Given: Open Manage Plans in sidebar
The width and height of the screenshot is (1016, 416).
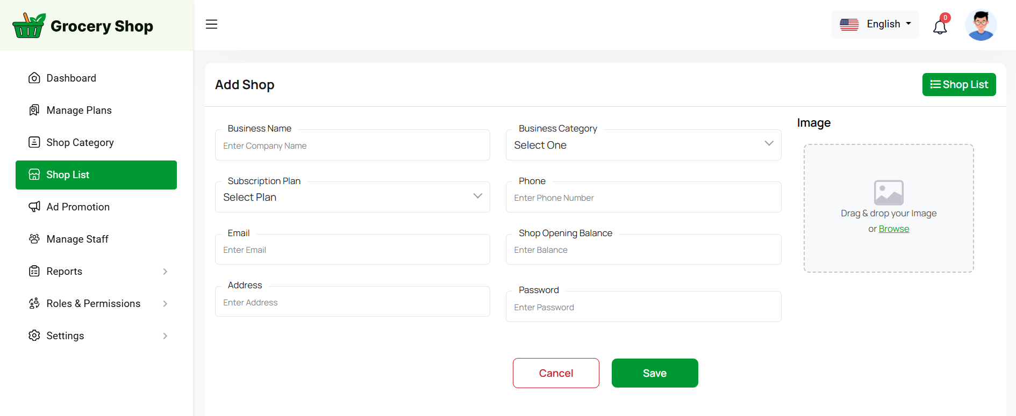Looking at the screenshot, I should coord(79,110).
